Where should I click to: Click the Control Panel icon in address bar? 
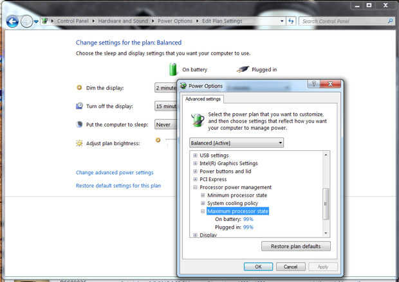click(45, 21)
